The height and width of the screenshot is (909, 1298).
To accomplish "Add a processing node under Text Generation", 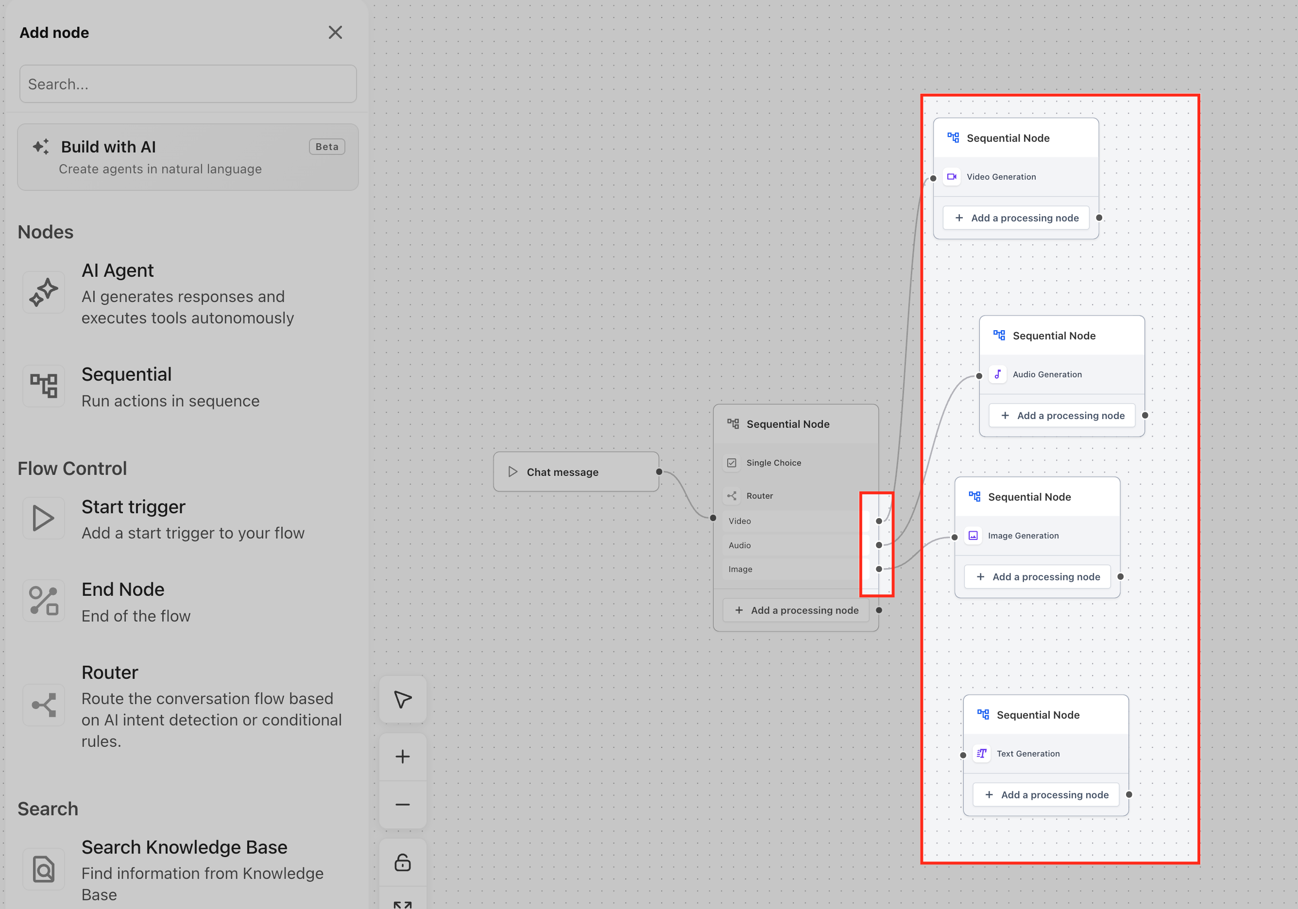I will click(x=1046, y=795).
